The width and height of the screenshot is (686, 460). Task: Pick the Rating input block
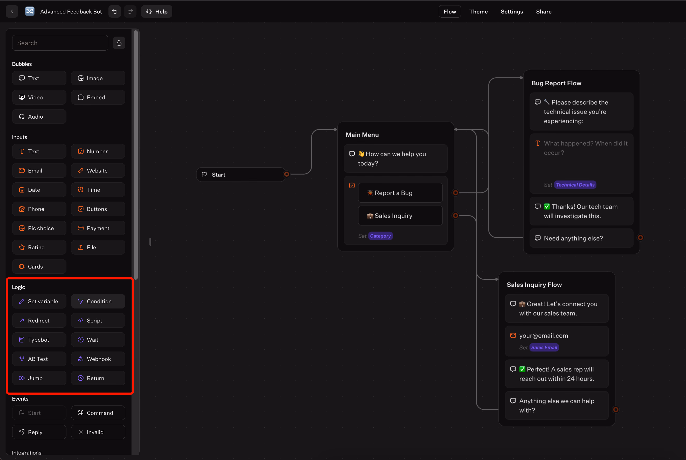pos(39,247)
